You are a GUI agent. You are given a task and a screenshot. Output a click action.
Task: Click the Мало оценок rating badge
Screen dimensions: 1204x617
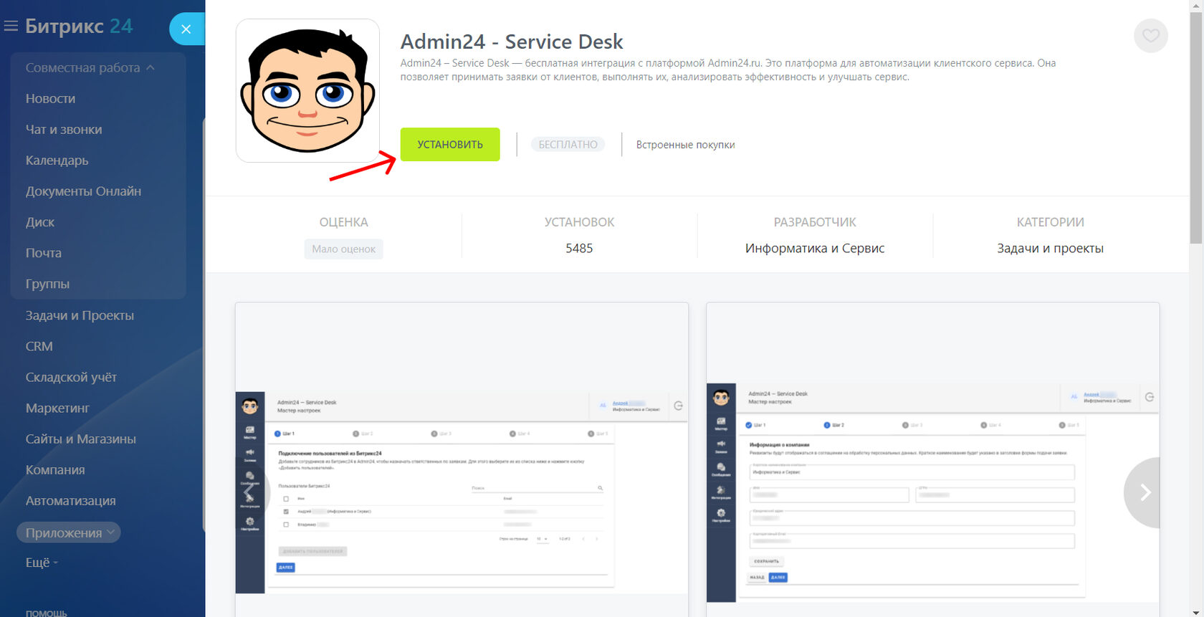coord(343,249)
